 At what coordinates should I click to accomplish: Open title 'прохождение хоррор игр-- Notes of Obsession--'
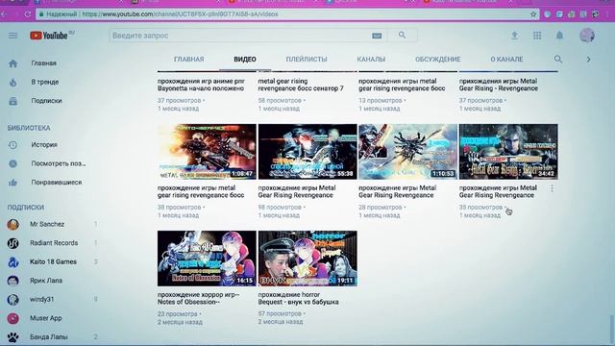[199, 299]
